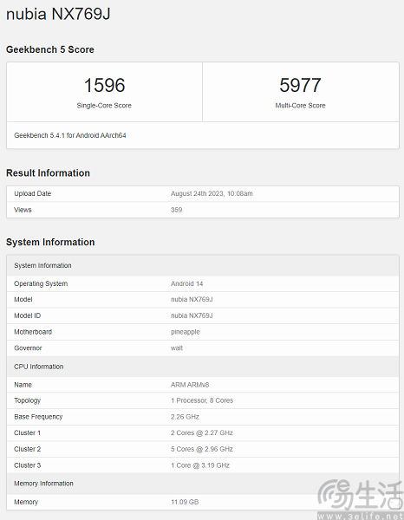Select the '2 Cores @ 2.27 GHz' value
Screen dimensions: 404x520
point(202,433)
